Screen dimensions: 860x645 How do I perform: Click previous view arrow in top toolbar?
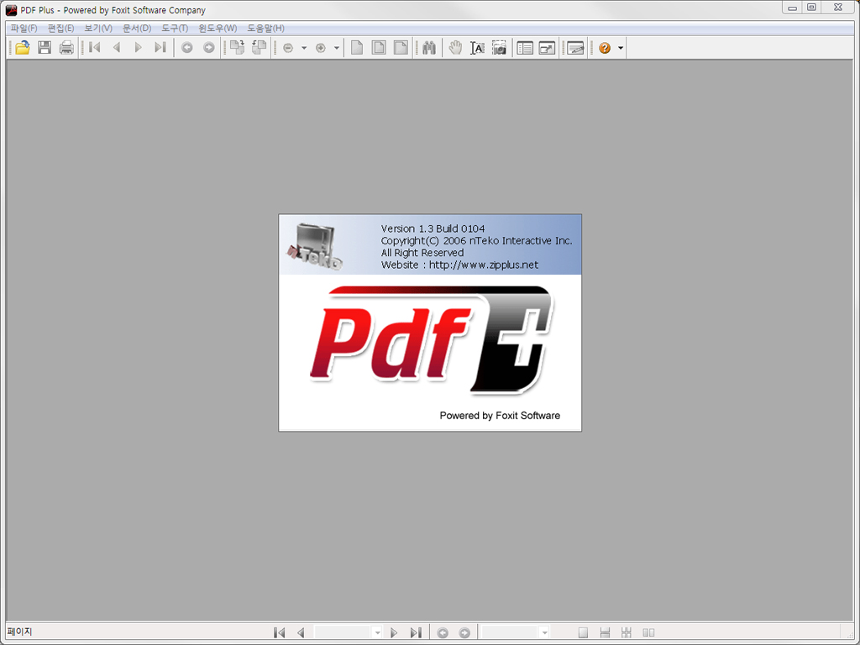[x=187, y=48]
